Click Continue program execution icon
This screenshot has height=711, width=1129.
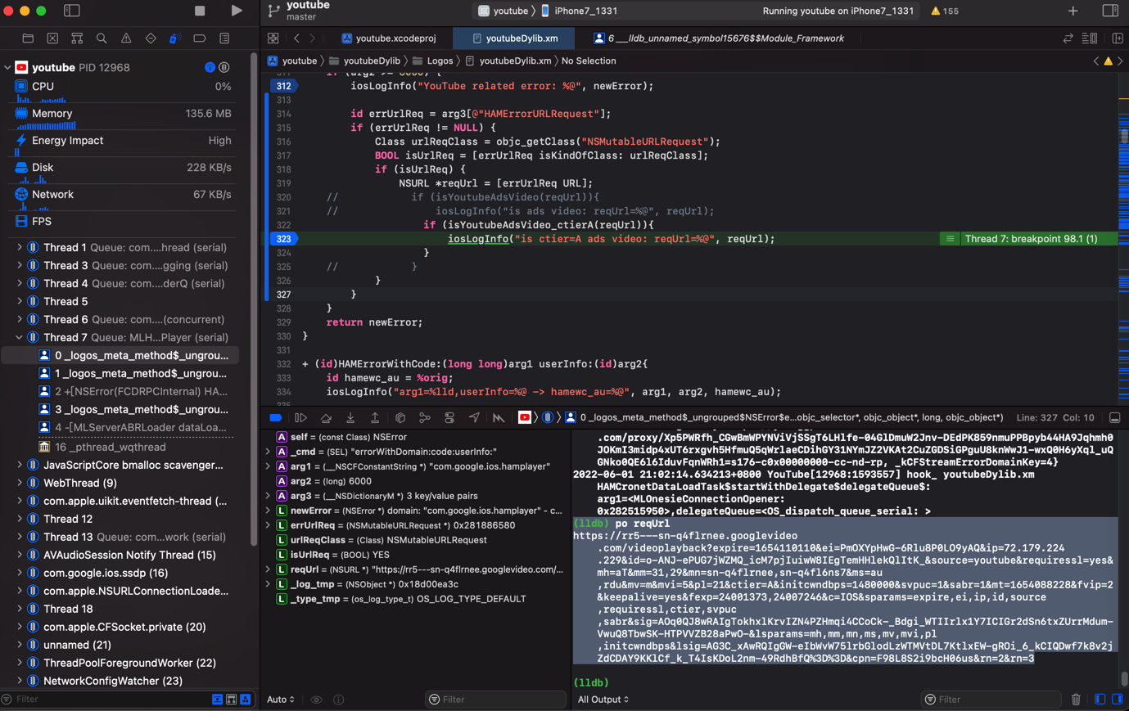pyautogui.click(x=301, y=418)
